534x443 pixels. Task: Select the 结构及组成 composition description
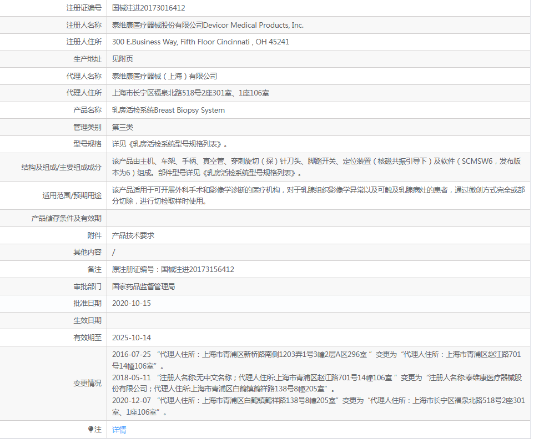(316, 167)
